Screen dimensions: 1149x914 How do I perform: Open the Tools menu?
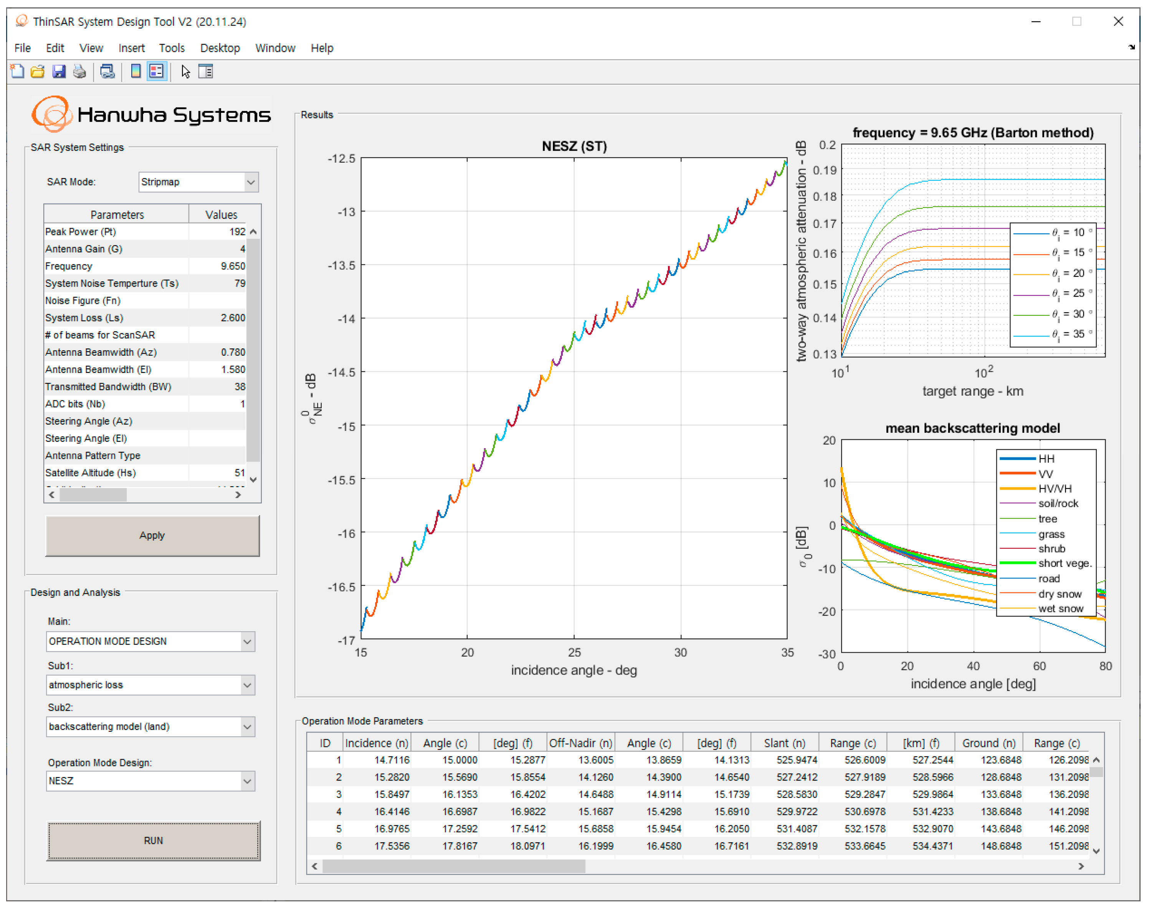pyautogui.click(x=172, y=48)
